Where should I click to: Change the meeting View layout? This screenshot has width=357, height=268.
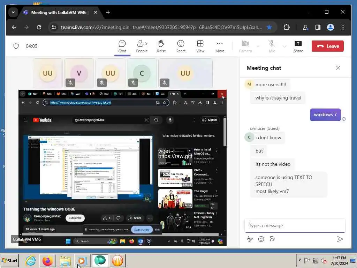point(200,46)
